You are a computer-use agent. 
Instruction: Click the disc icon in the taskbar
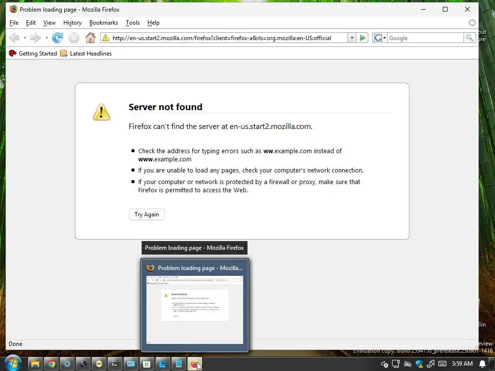(99, 364)
